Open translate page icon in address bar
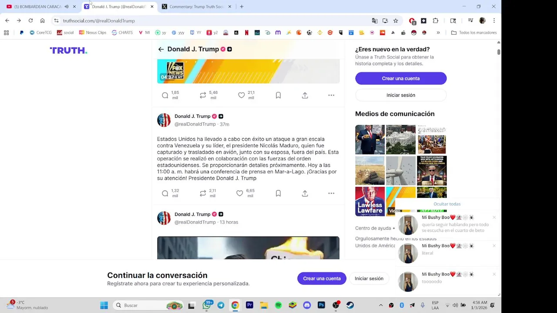 coord(375,20)
